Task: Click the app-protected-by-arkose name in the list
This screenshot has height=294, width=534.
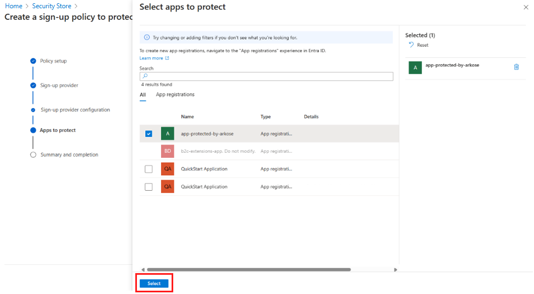Action: pos(207,134)
